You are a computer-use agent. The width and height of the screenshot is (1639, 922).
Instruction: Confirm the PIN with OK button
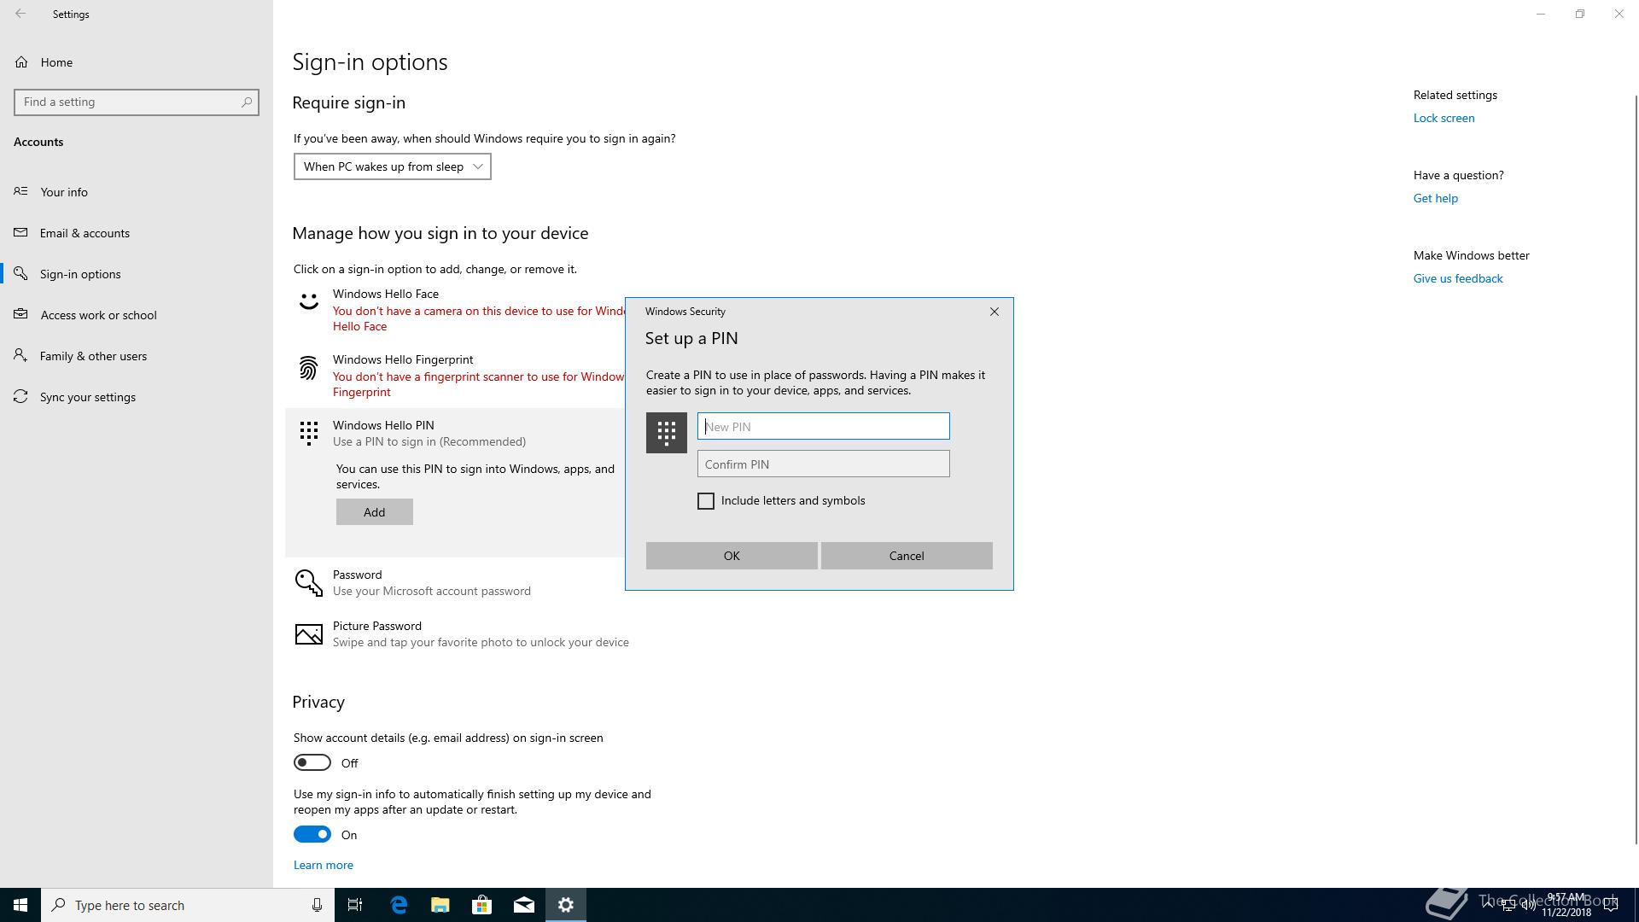click(x=732, y=556)
